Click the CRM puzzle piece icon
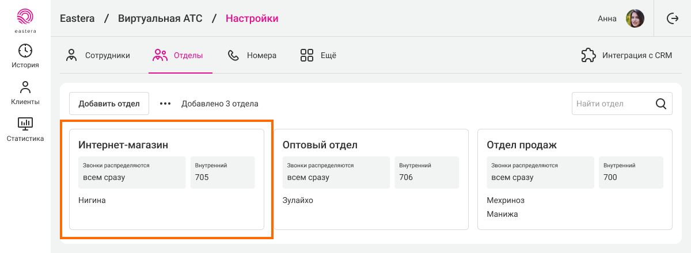 [588, 56]
